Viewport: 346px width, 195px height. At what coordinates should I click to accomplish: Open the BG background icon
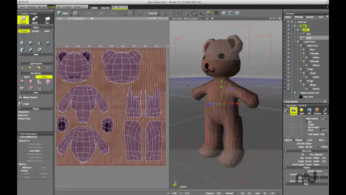(x=309, y=111)
